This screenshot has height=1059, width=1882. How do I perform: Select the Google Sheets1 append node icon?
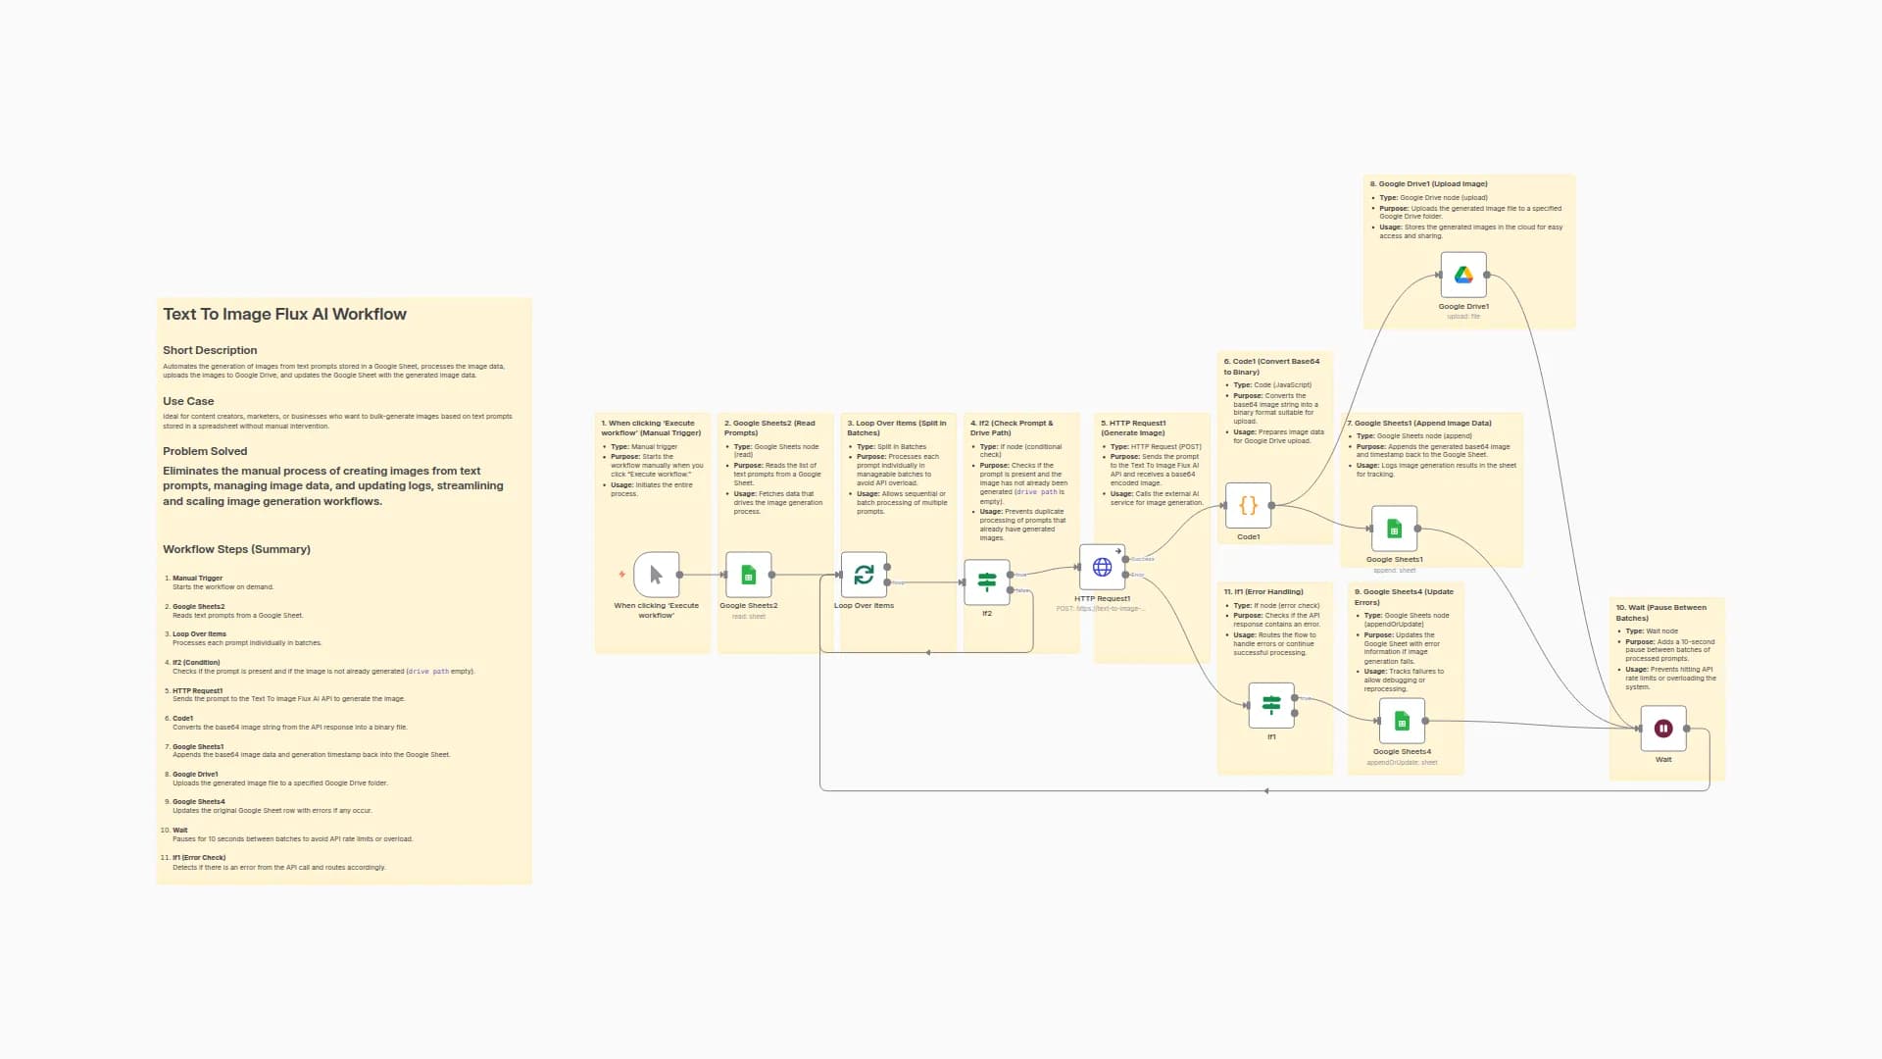coord(1392,528)
